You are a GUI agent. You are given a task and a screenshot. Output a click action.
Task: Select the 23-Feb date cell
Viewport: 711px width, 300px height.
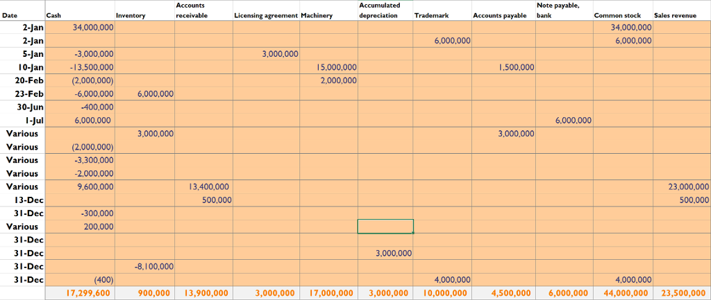point(23,94)
